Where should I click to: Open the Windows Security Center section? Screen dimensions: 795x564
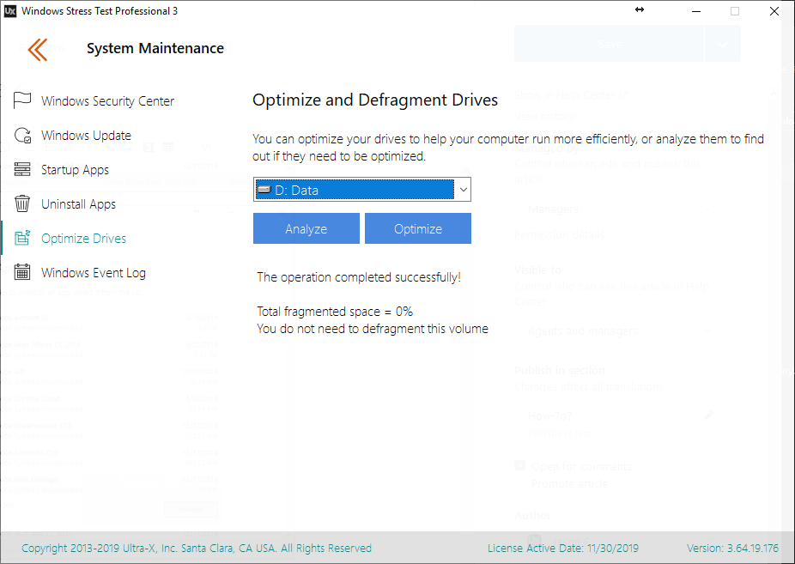[107, 101]
